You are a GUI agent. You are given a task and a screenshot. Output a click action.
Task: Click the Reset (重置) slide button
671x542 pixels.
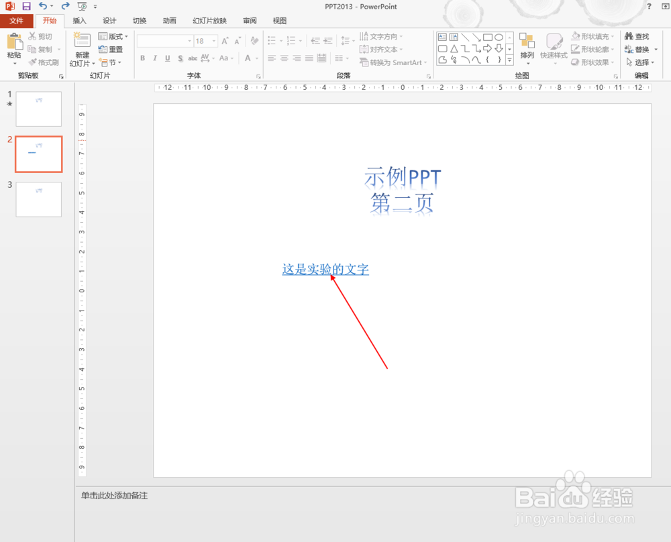(x=111, y=49)
